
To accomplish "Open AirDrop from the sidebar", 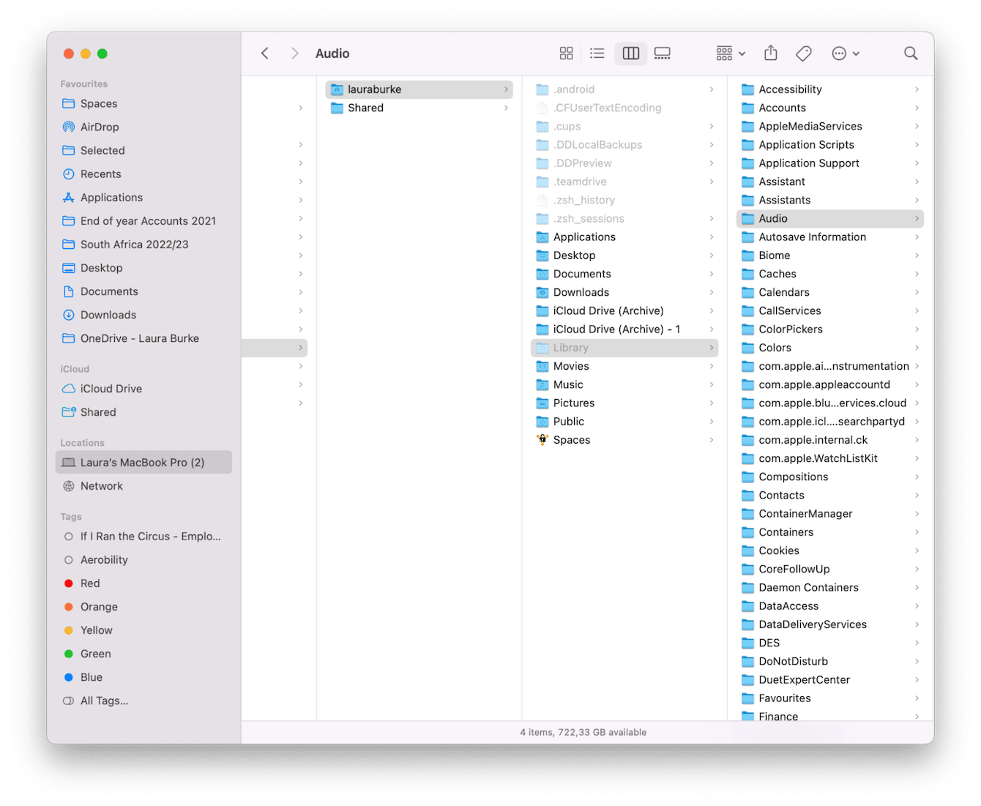I will 100,127.
